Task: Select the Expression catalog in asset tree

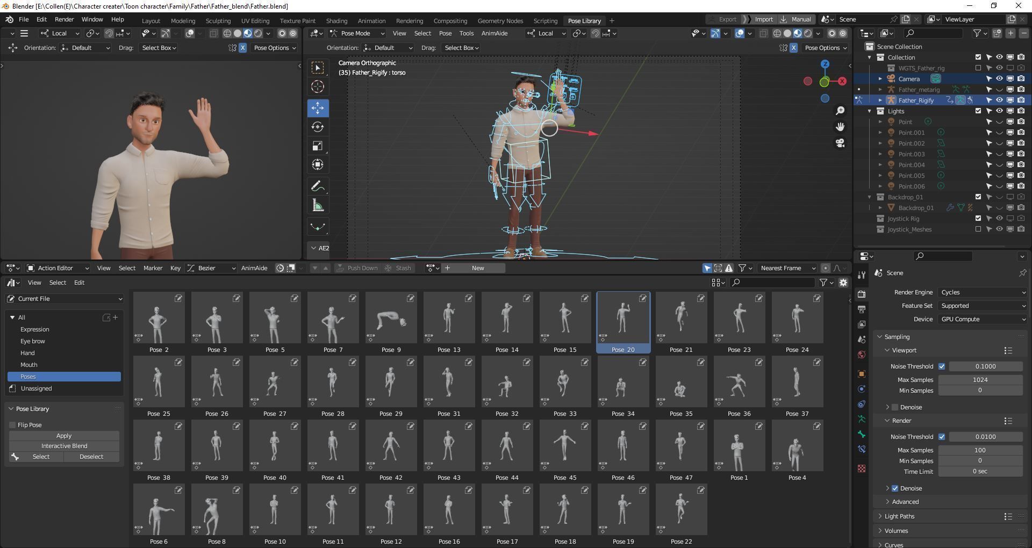Action: [34, 329]
